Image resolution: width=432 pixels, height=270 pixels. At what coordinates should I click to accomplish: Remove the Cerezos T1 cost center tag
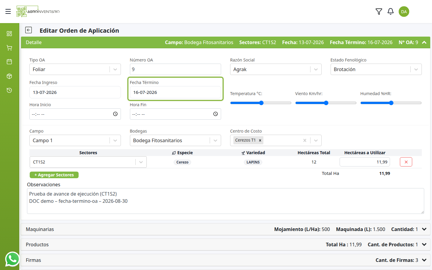point(260,140)
